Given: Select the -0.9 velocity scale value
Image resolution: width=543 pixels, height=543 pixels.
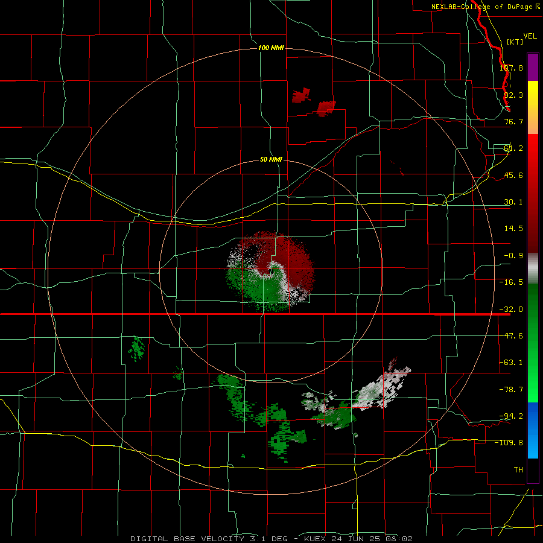Looking at the screenshot, I should (x=513, y=256).
